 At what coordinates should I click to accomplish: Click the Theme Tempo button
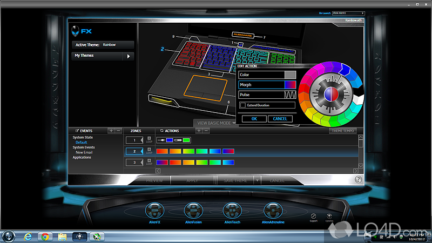coord(343,131)
